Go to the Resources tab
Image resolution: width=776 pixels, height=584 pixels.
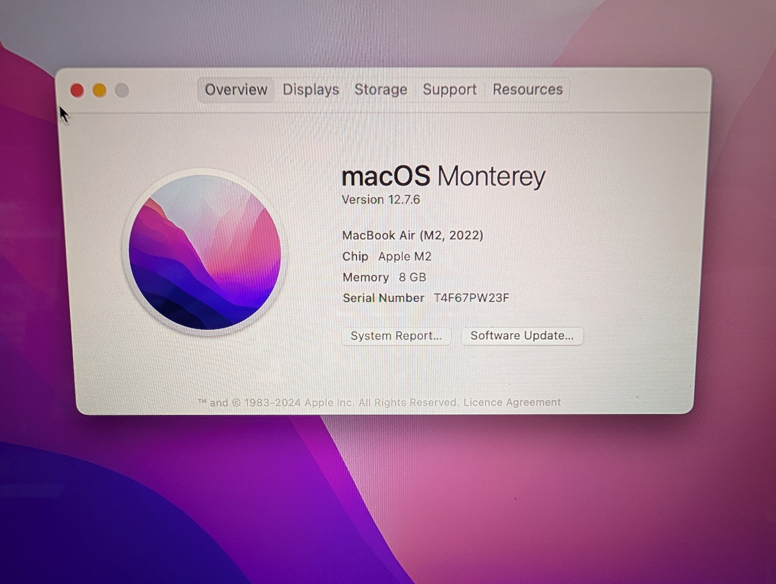point(527,90)
